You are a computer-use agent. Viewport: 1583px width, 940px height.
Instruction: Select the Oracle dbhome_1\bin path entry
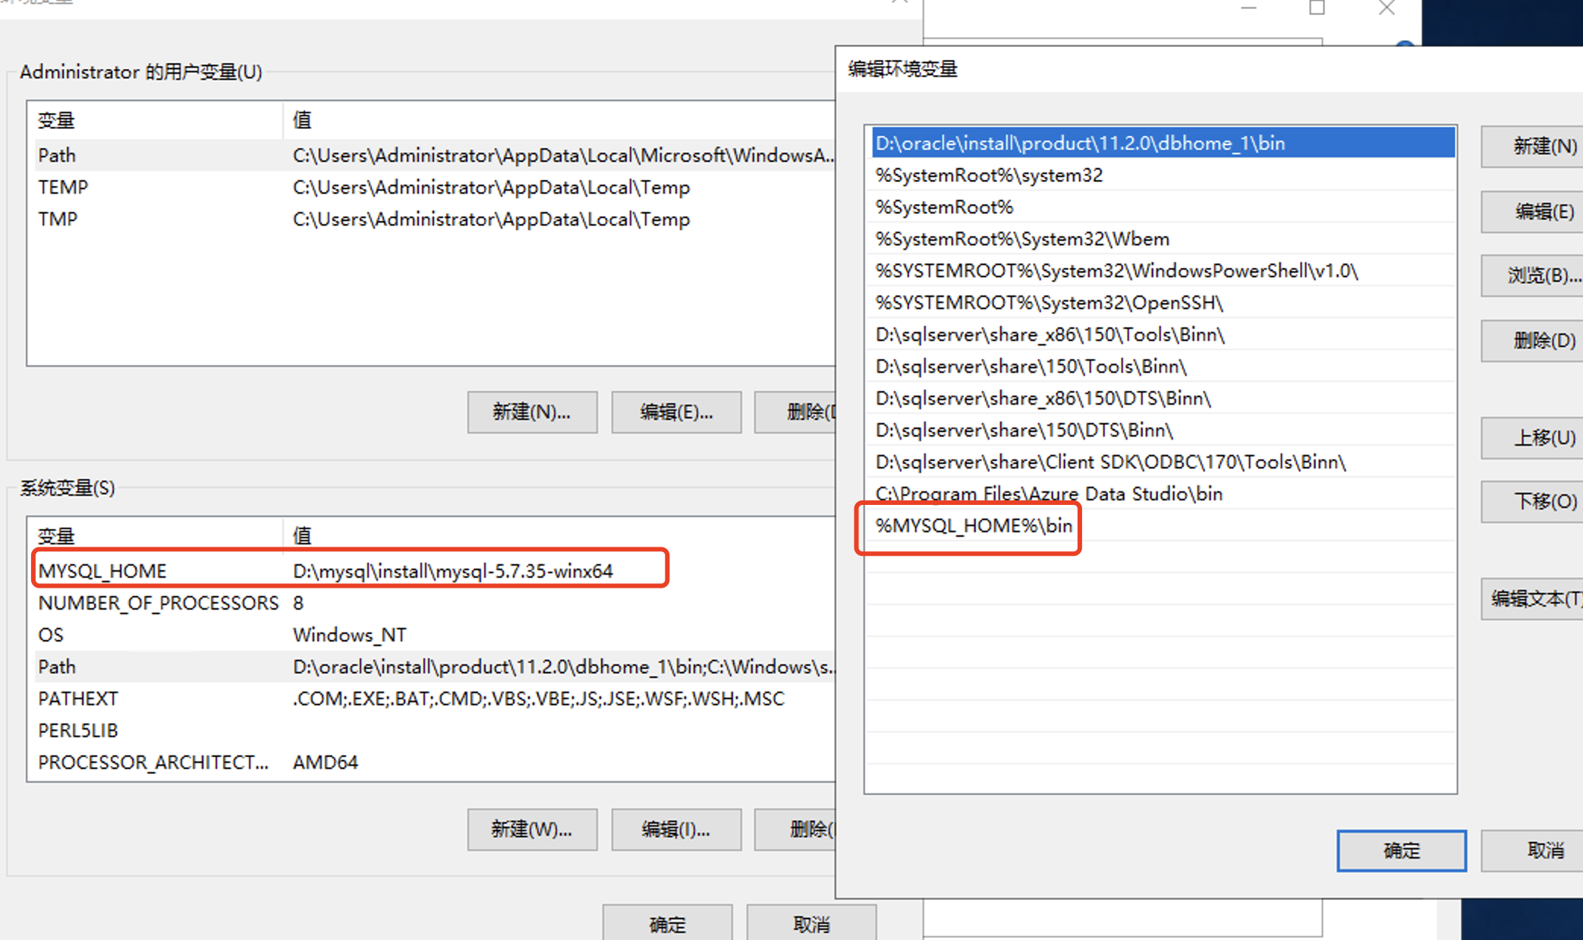pyautogui.click(x=1079, y=144)
